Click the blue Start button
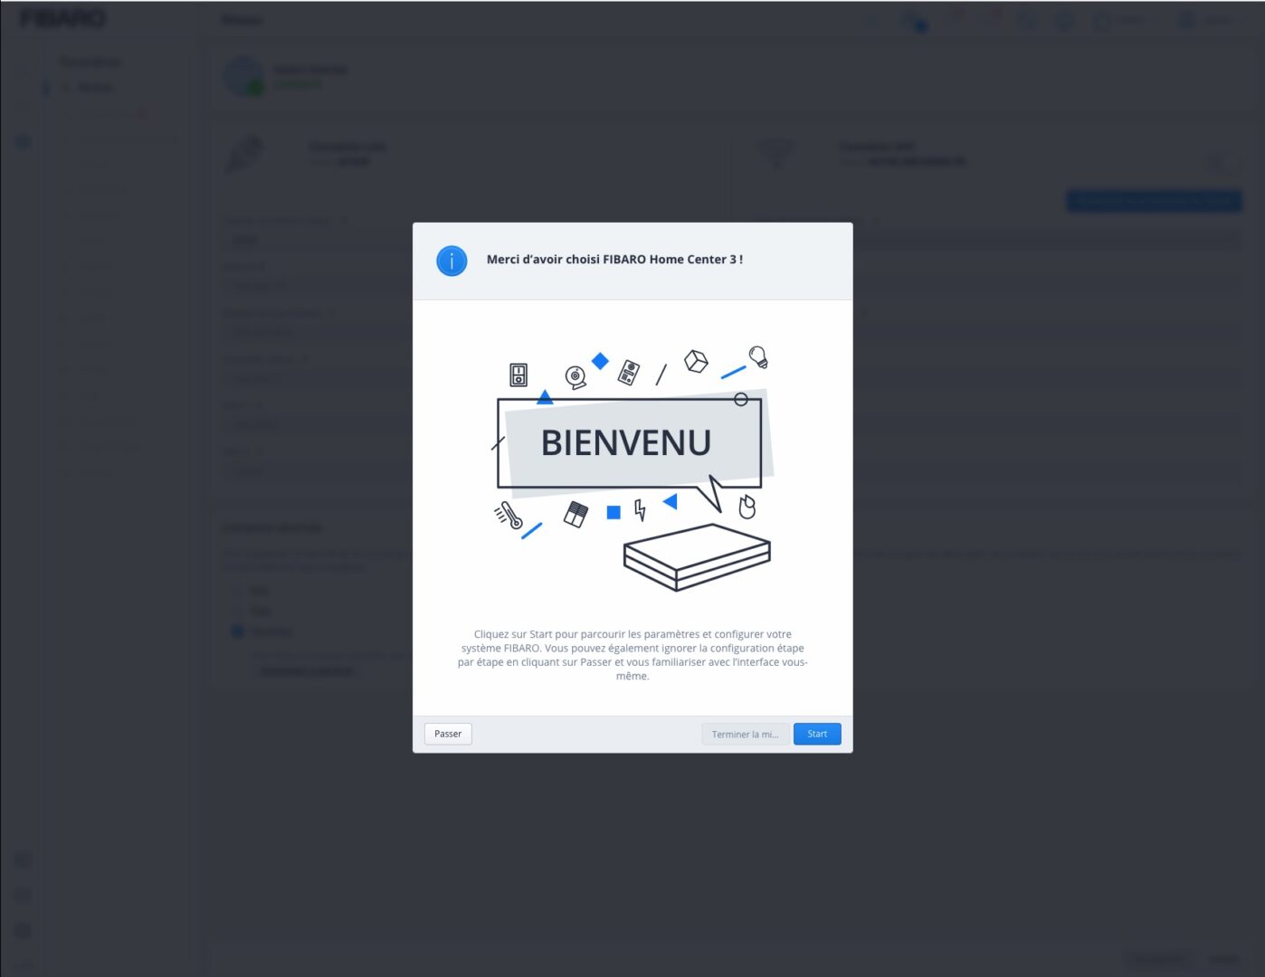Viewport: 1265px width, 977px height. 817,734
